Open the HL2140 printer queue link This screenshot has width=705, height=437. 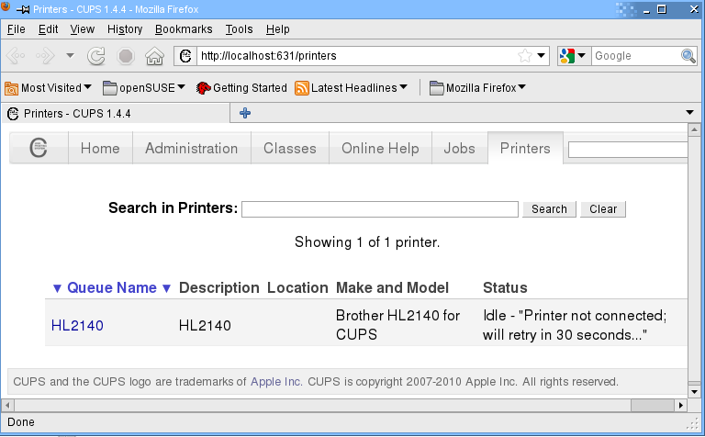77,326
